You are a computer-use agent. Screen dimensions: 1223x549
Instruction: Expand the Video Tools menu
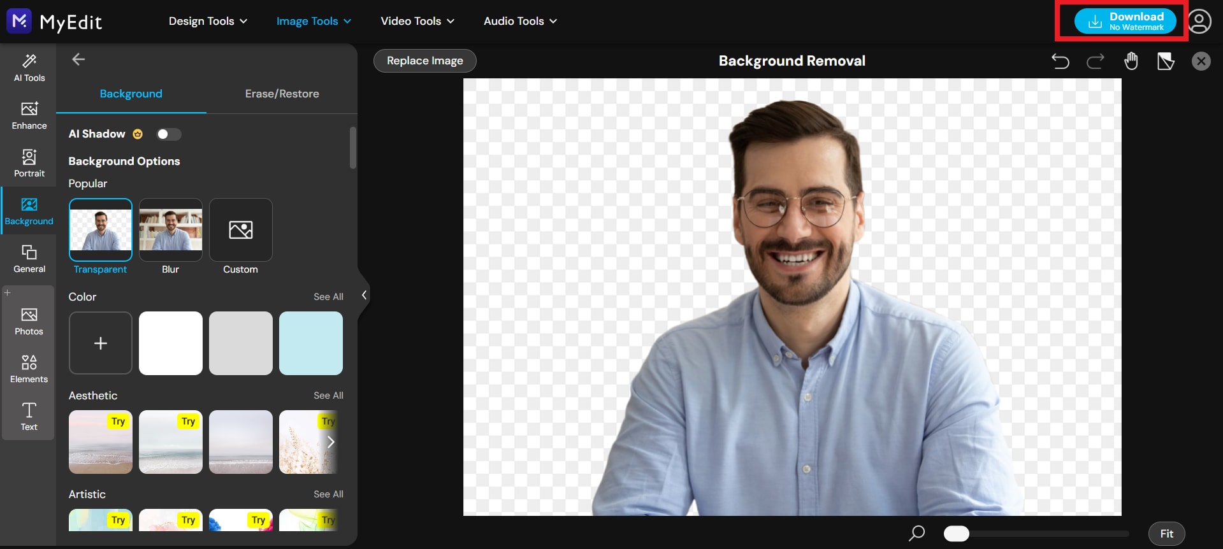(x=417, y=21)
